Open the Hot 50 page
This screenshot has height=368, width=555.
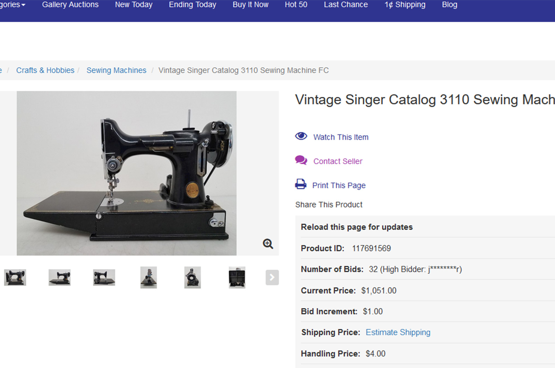296,5
